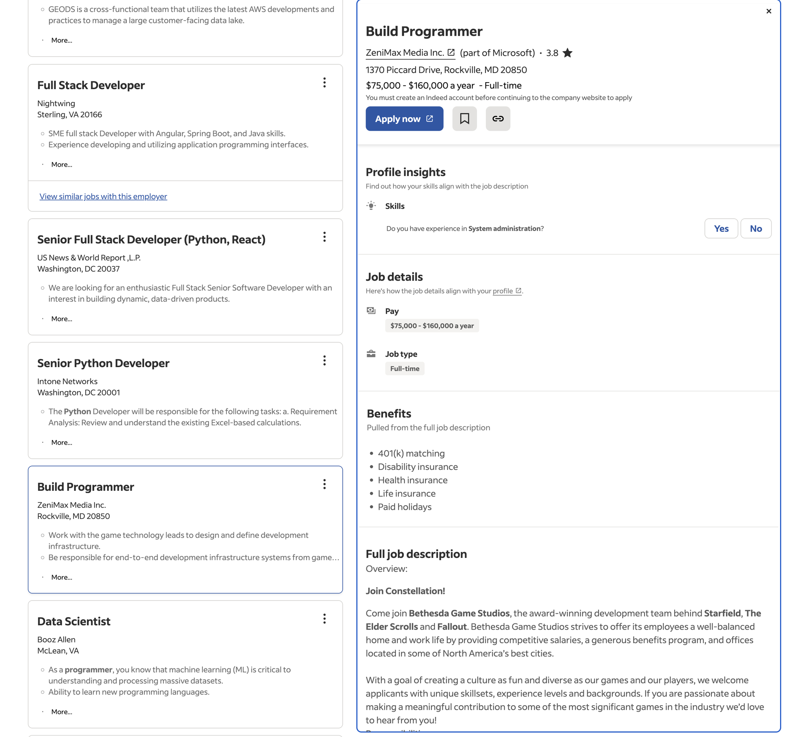Save job with the bookmark icon
This screenshot has height=737, width=794.
464,119
